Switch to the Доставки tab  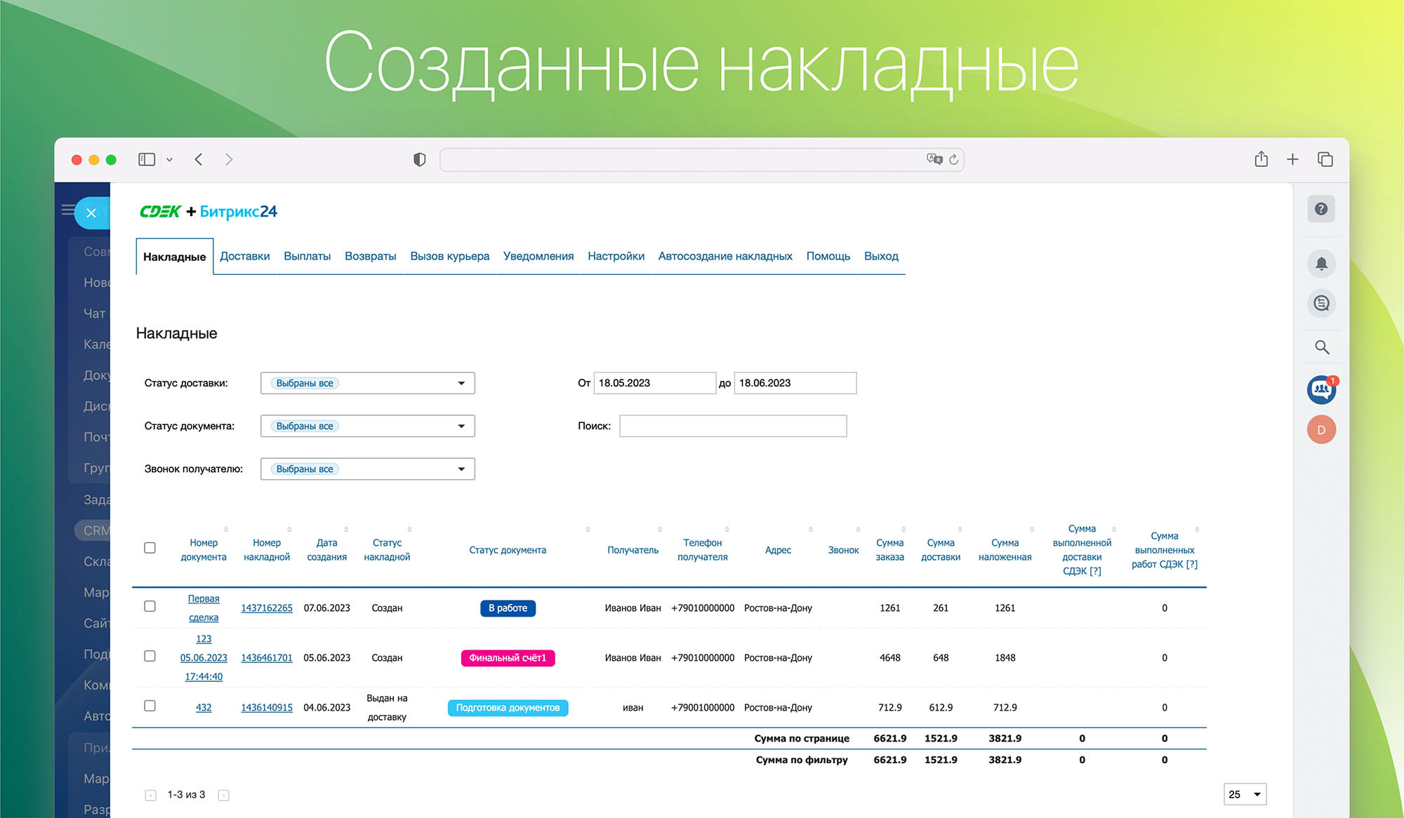(x=244, y=256)
